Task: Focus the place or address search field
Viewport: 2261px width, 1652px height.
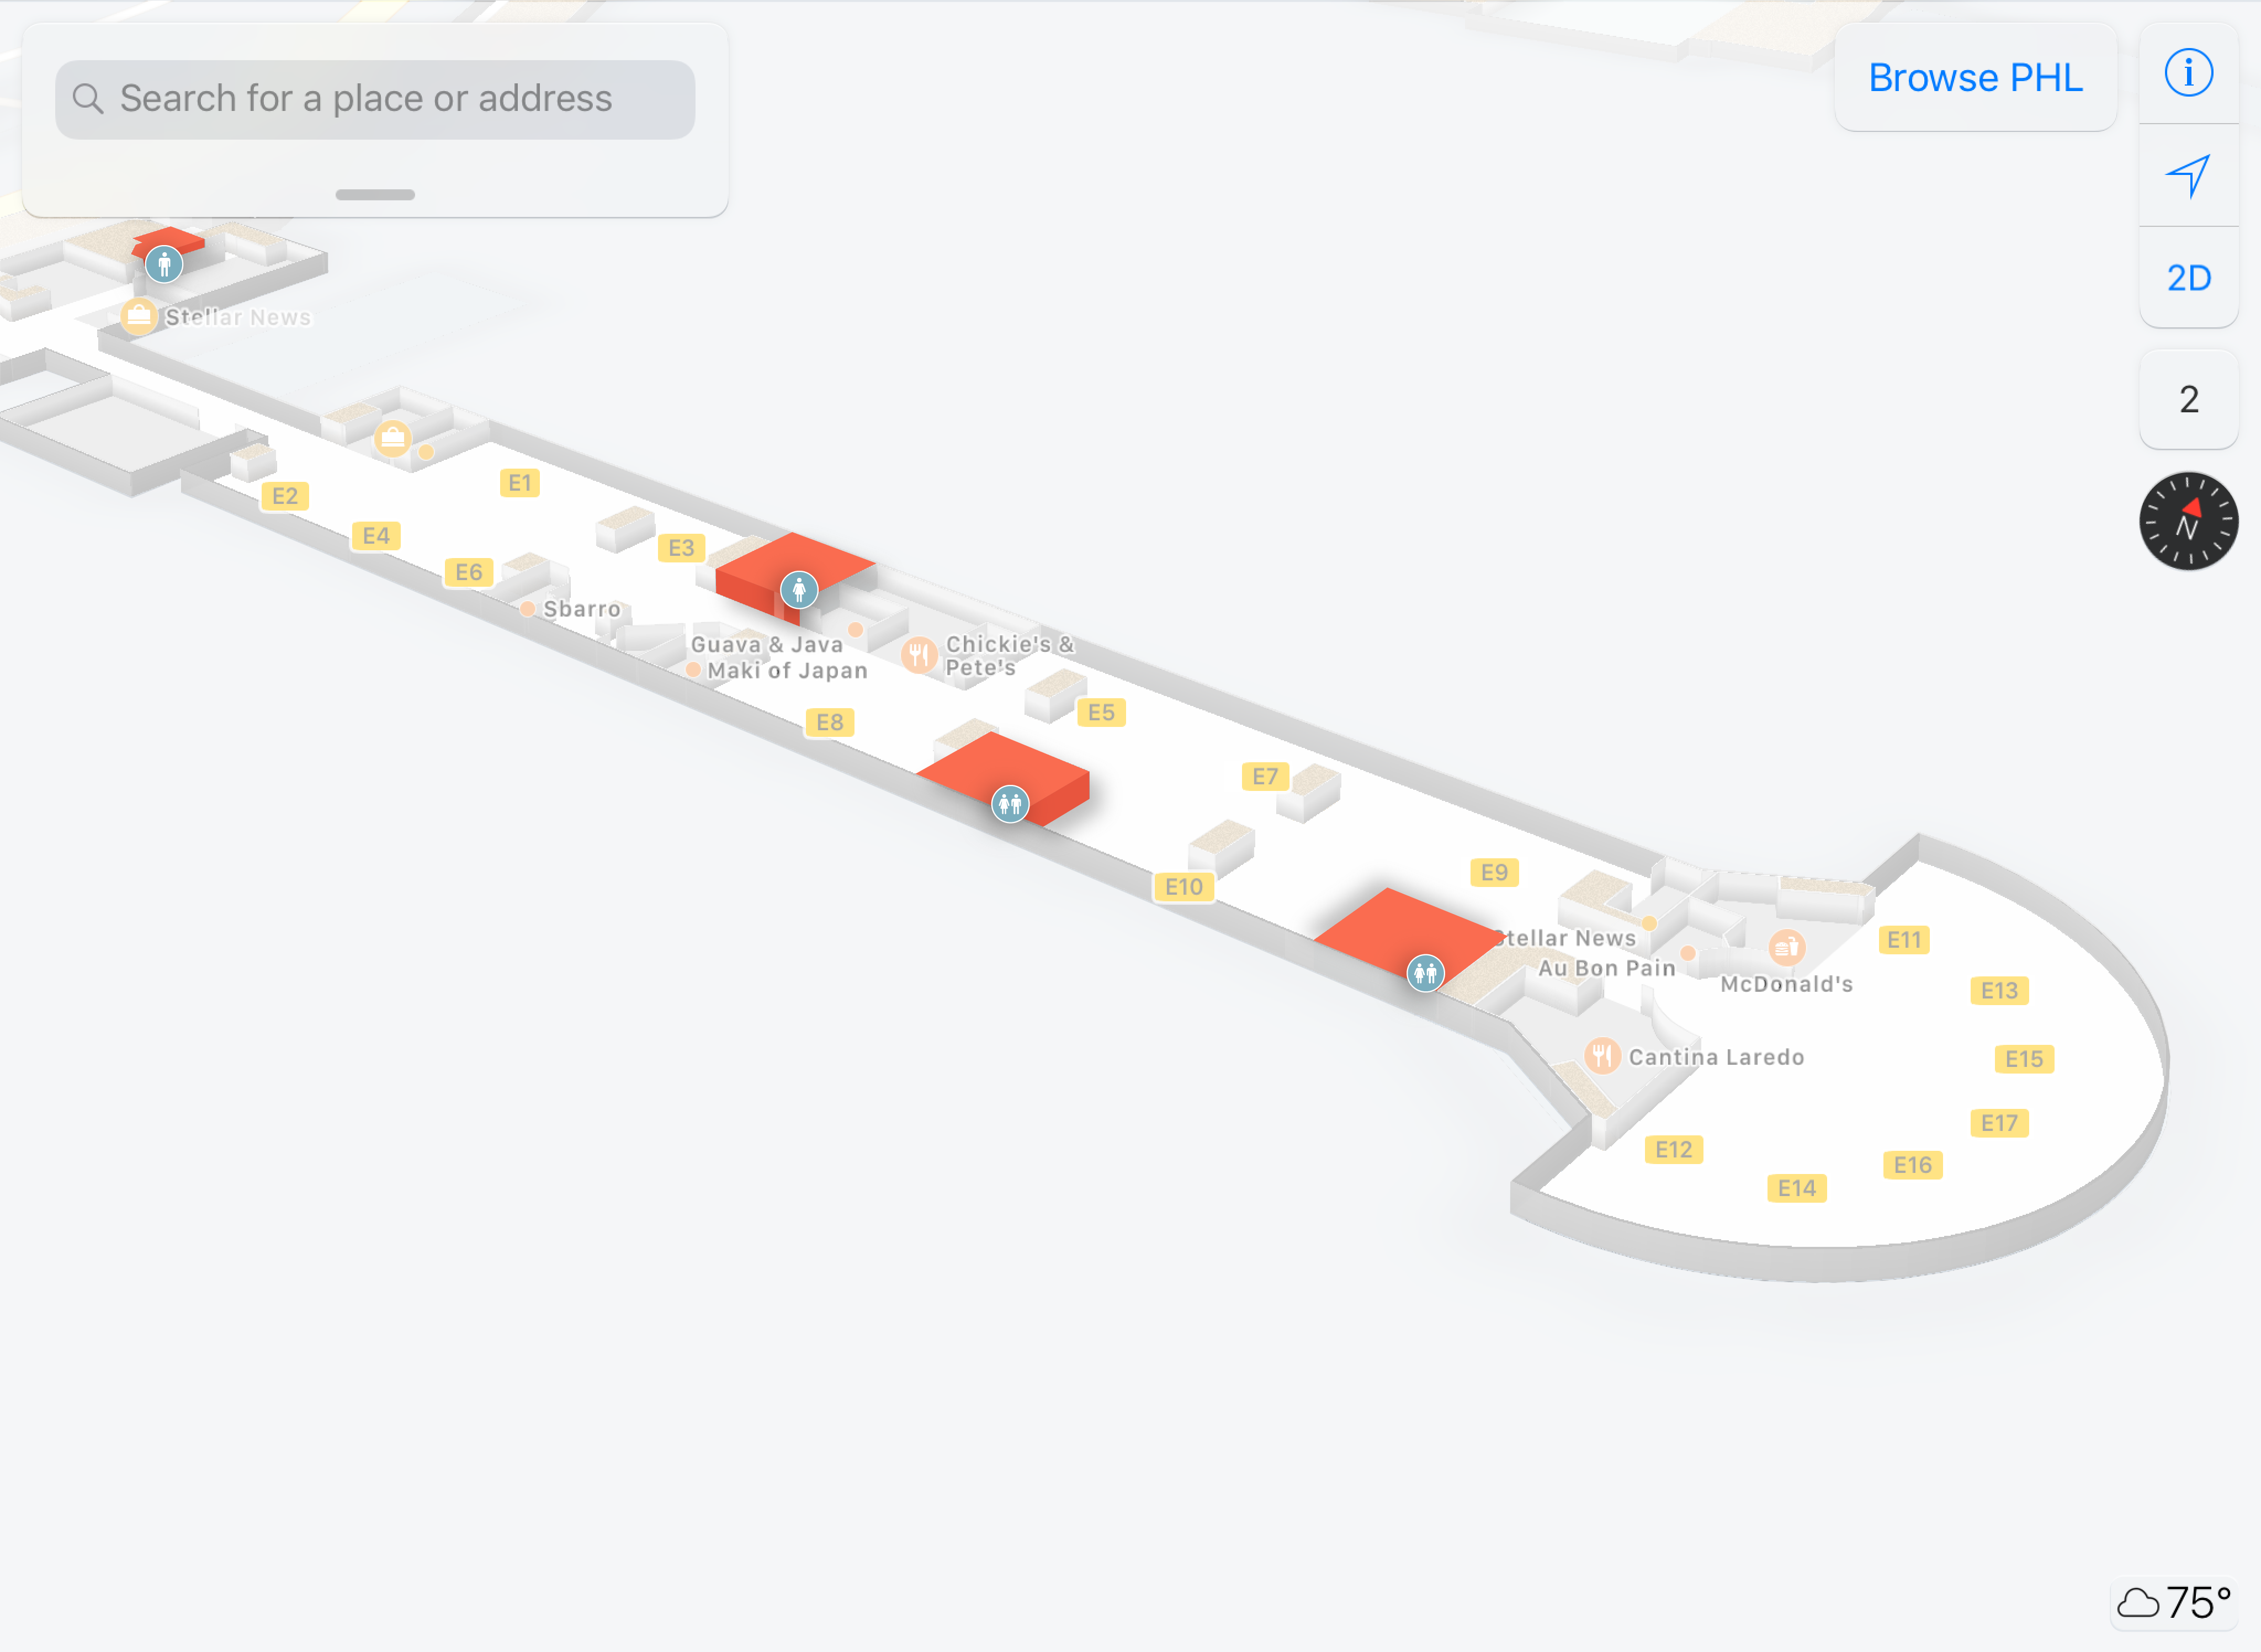Action: (x=375, y=99)
